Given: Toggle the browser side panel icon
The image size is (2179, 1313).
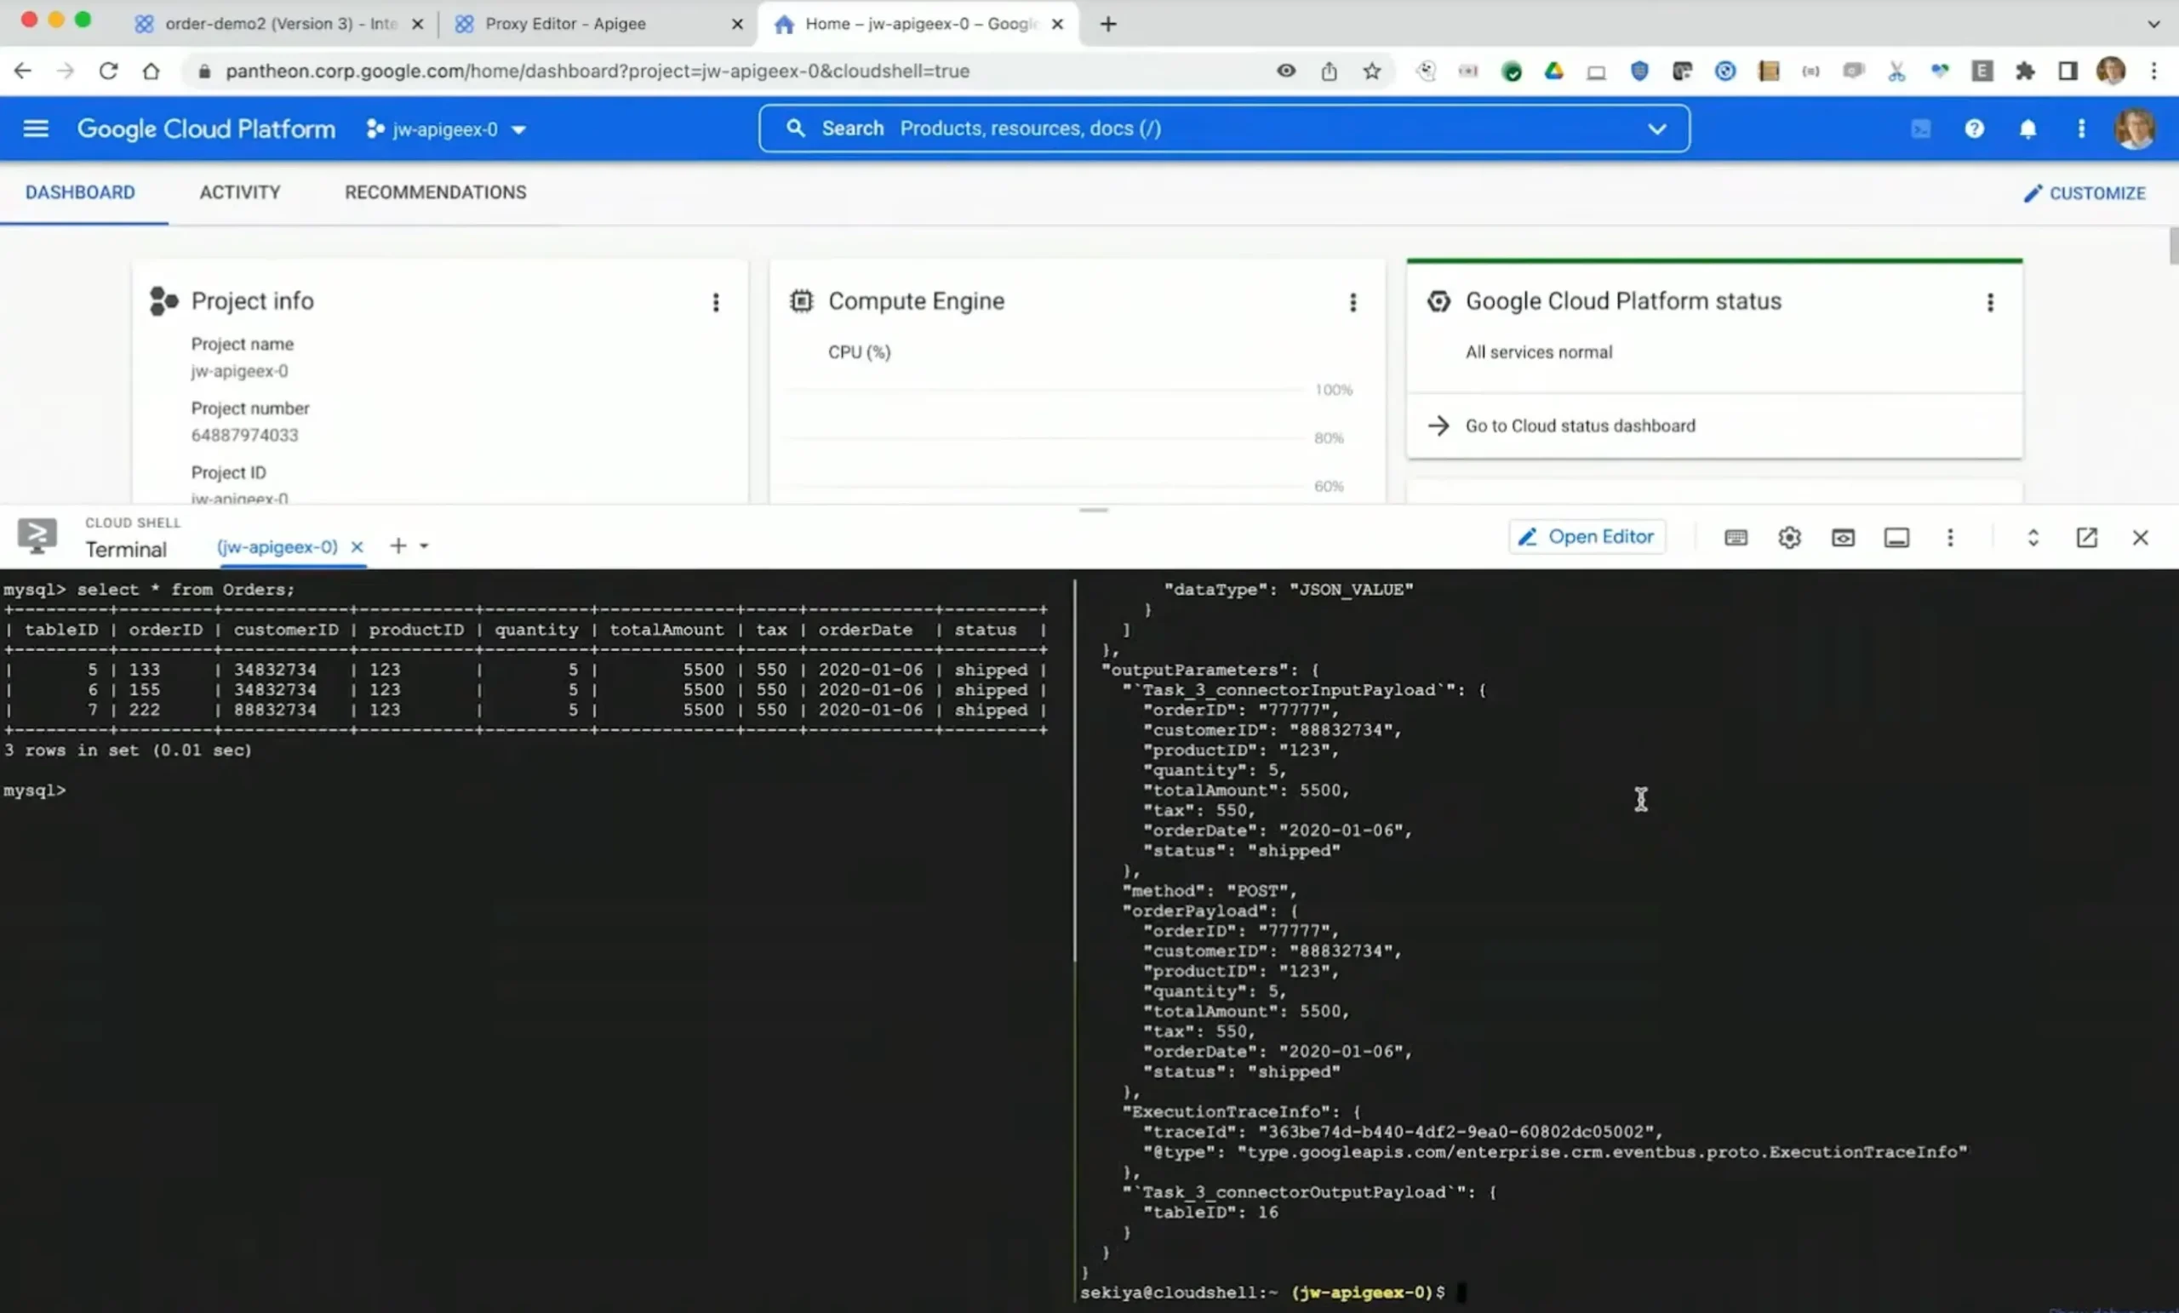Looking at the screenshot, I should [x=2067, y=71].
